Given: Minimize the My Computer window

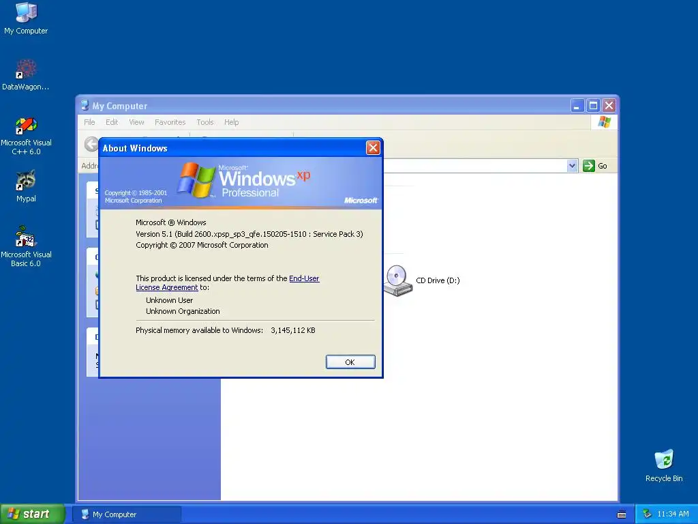Looking at the screenshot, I should 577,106.
